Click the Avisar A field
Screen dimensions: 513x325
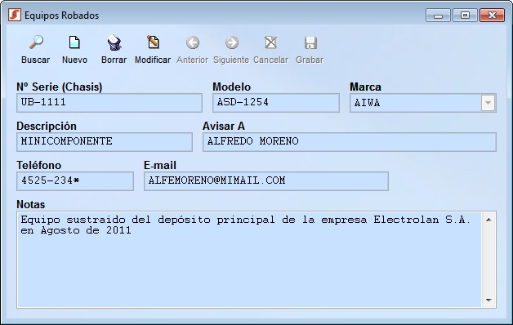click(350, 142)
